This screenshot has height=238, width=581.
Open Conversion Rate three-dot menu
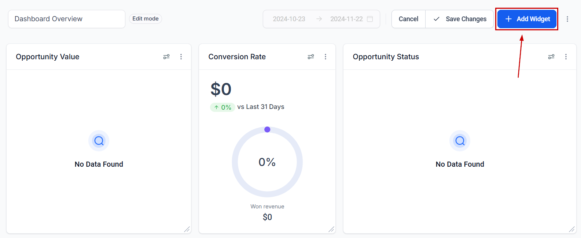pyautogui.click(x=326, y=57)
